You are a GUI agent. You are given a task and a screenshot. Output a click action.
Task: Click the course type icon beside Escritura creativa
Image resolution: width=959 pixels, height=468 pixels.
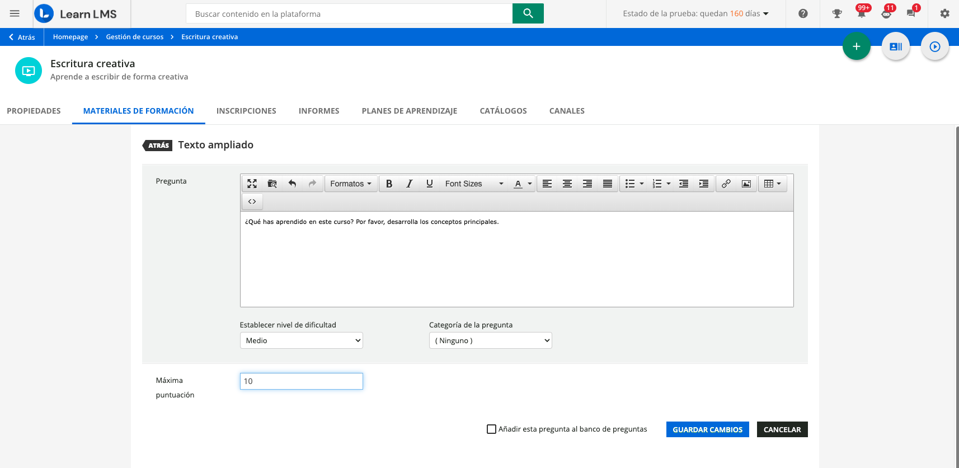coord(29,71)
